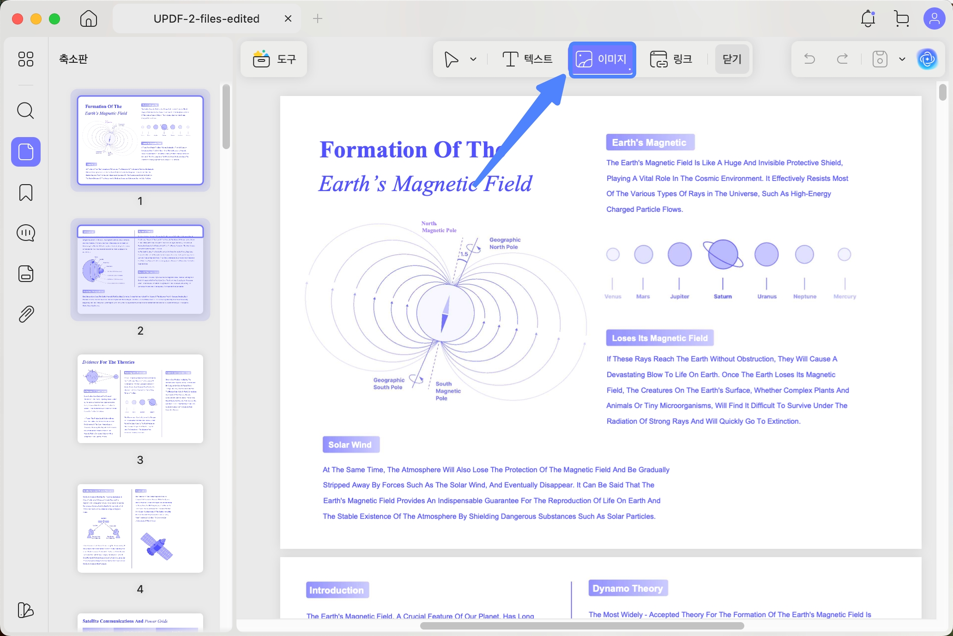Select the page thumbnails sidebar icon
953x636 pixels.
26,152
